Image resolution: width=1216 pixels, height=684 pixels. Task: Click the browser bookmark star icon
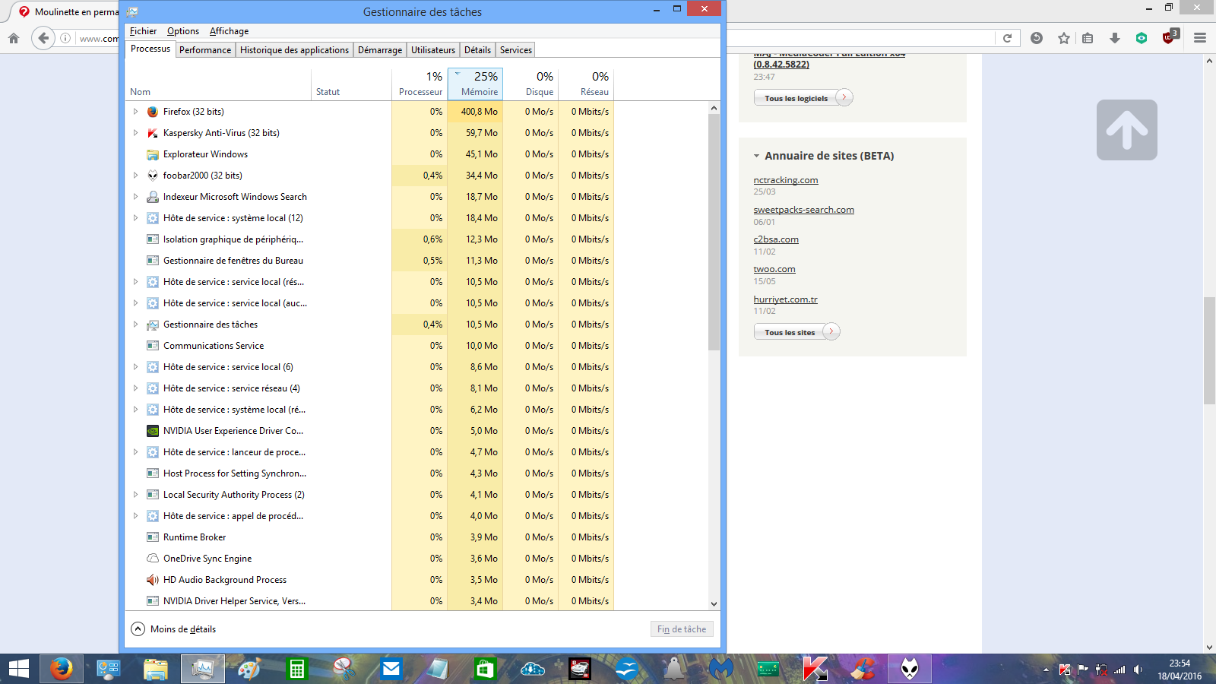point(1063,38)
